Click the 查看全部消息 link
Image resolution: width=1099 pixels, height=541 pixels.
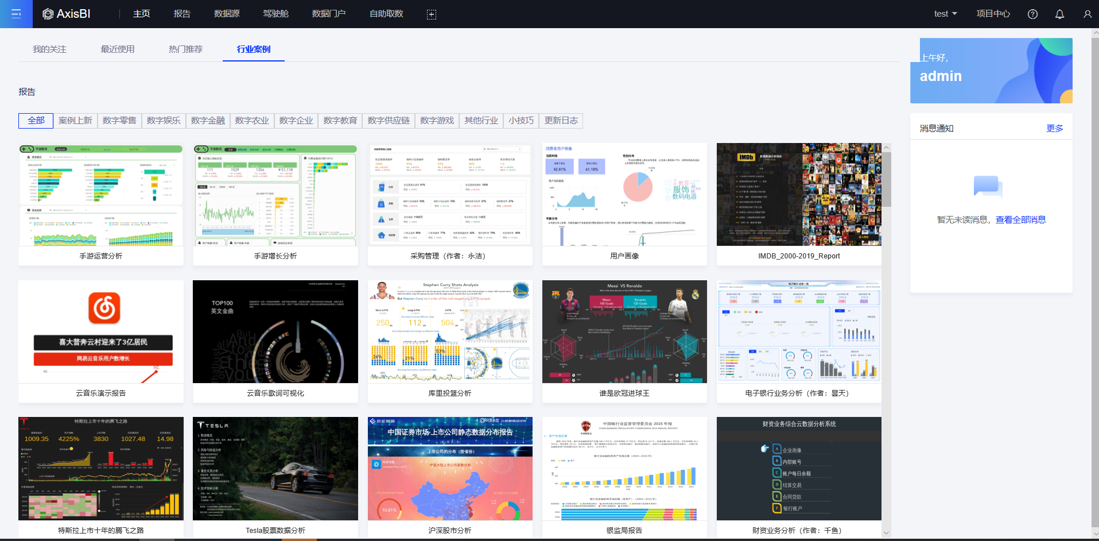1020,220
